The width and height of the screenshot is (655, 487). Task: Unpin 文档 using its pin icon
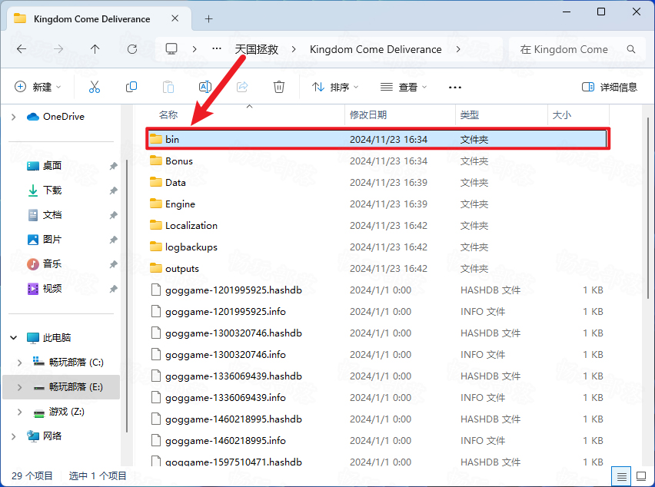coord(113,215)
